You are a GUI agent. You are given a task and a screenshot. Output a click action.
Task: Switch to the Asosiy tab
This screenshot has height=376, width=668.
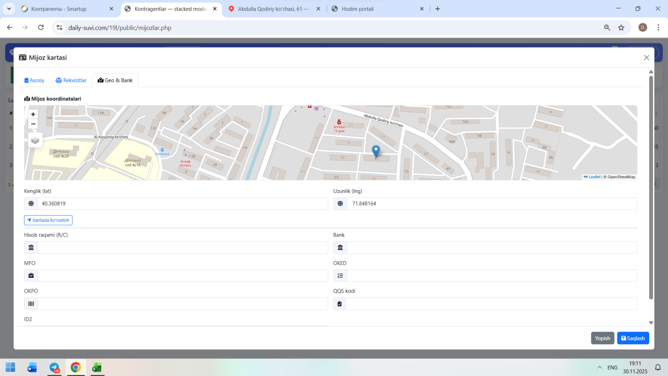34,80
